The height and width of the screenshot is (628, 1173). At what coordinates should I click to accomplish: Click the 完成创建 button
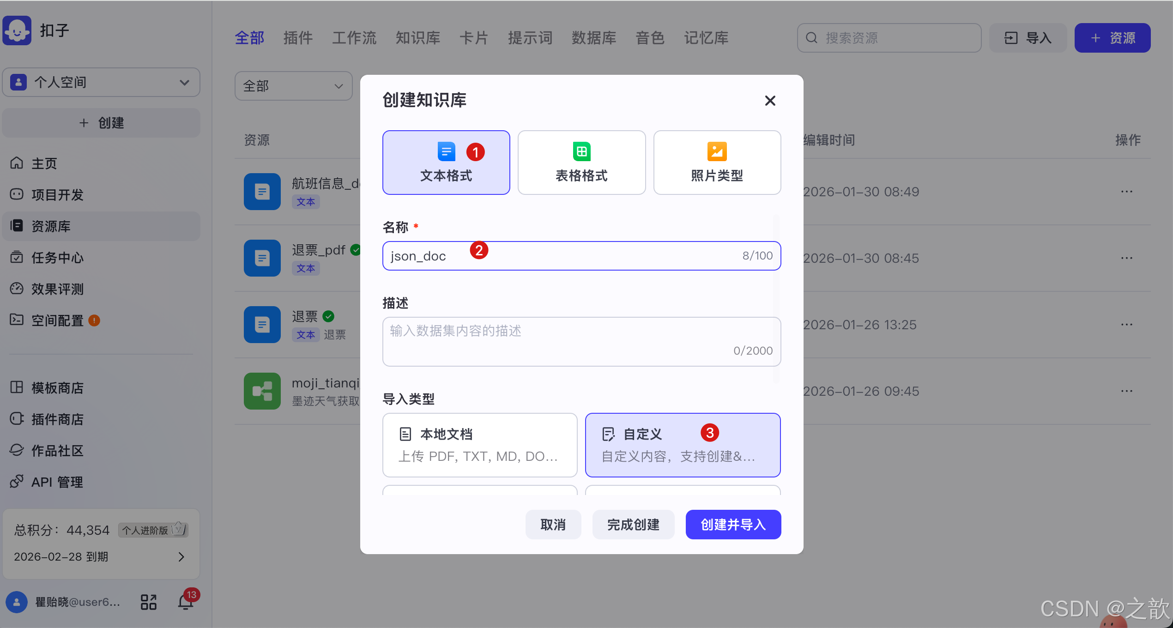(633, 525)
